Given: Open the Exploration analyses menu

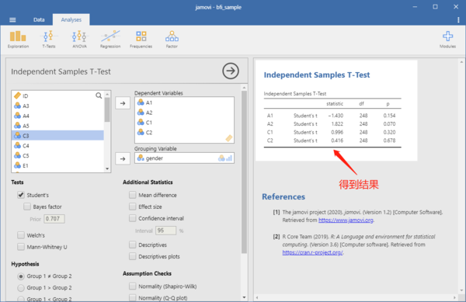Looking at the screenshot, I should (x=18, y=40).
